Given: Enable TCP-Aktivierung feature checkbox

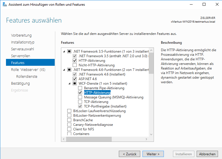Looking at the screenshot, I should point(80,102).
